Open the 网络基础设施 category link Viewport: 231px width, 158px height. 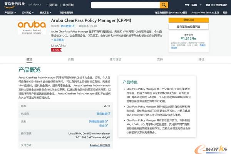97,121
